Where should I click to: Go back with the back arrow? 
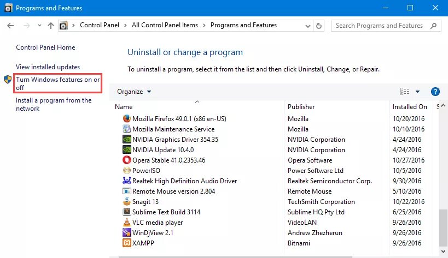coord(10,26)
